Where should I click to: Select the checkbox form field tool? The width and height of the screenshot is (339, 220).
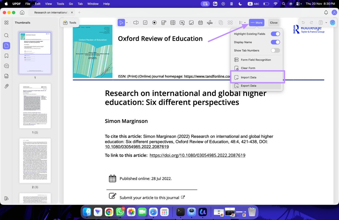pos(145,23)
